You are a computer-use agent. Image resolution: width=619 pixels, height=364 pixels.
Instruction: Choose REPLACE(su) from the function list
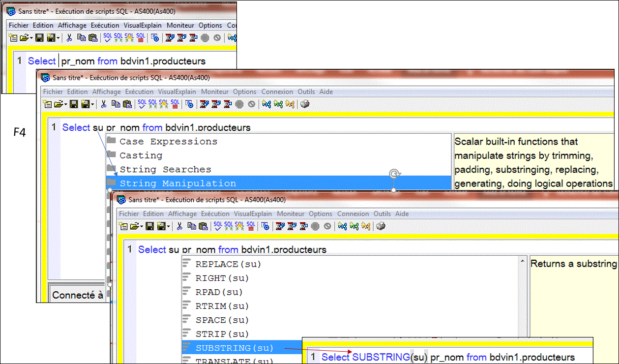coord(228,264)
